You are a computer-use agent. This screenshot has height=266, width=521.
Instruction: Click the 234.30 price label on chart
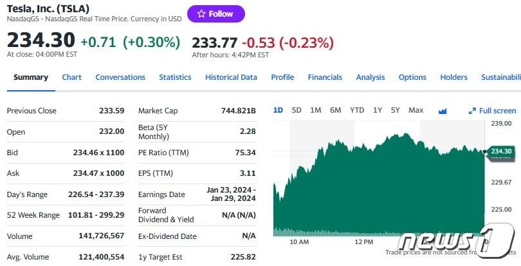click(500, 151)
